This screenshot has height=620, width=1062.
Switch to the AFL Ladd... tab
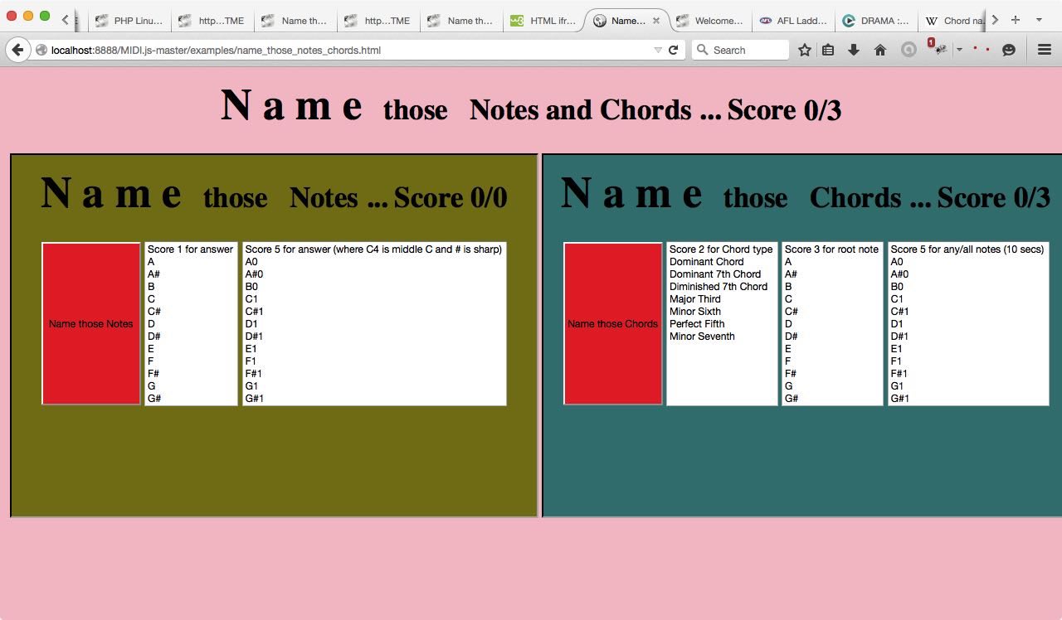tap(793, 21)
